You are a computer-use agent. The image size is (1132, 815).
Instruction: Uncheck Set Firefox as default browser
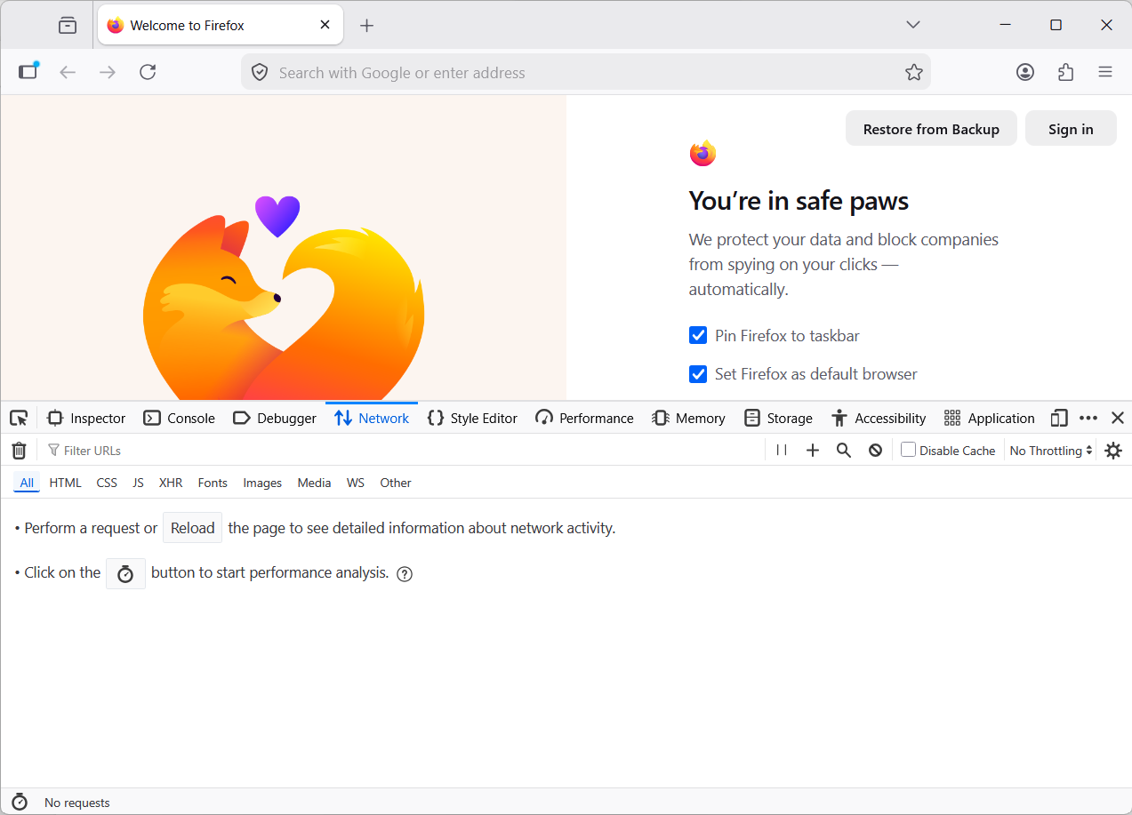point(698,374)
